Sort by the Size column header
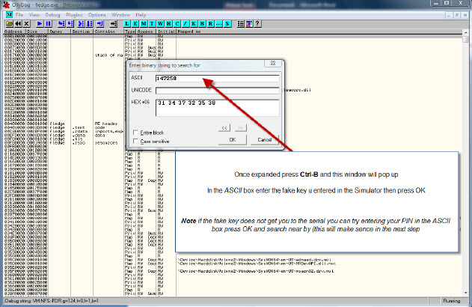Screen dimensions: 472x307 37,31
